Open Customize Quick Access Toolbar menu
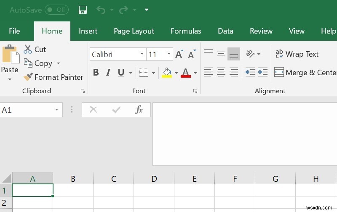Screen dimensions: 337x212 point(147,9)
